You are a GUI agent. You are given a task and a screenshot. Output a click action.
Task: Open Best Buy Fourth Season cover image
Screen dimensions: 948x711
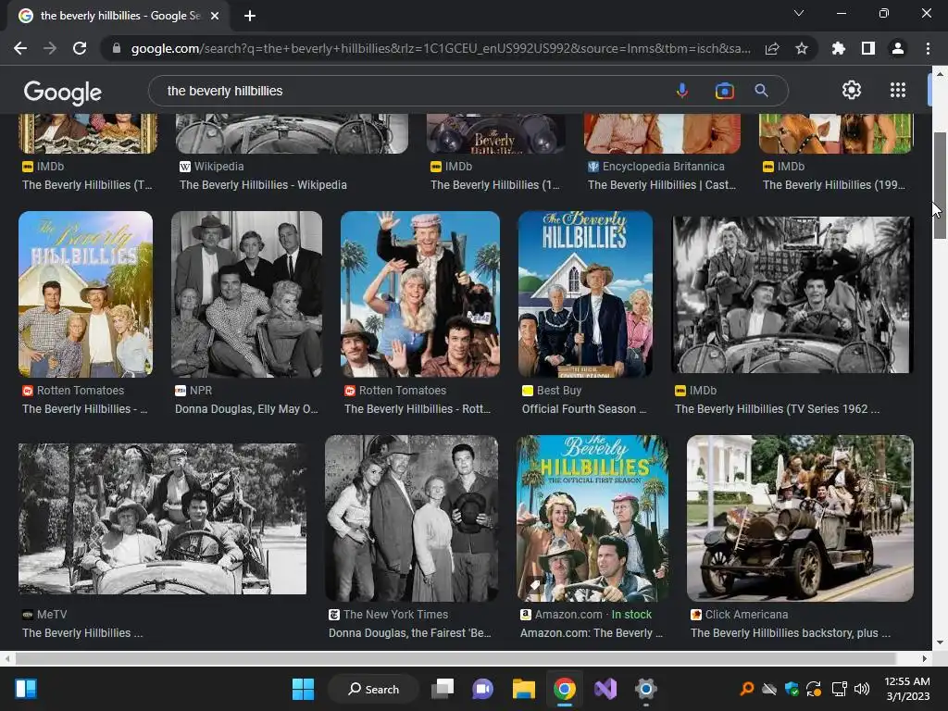pos(585,293)
